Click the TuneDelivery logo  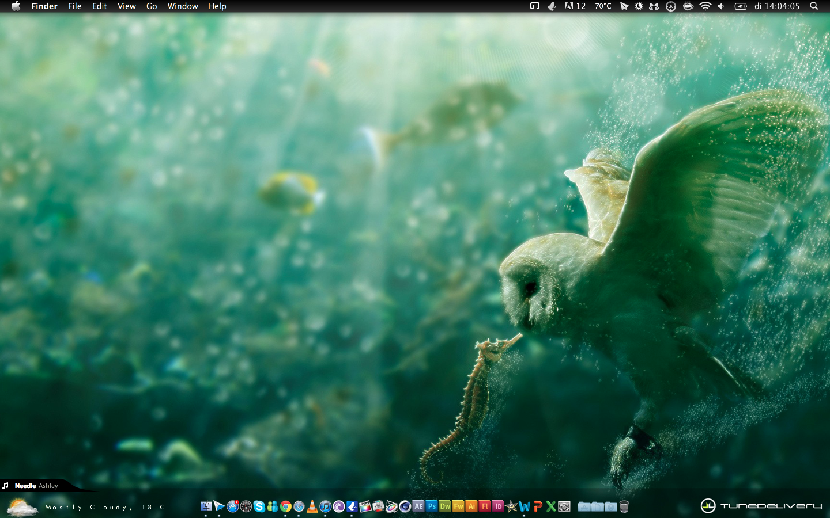coord(761,506)
